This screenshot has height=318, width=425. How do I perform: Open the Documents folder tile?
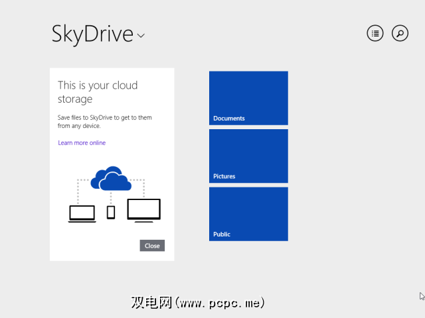click(x=248, y=98)
